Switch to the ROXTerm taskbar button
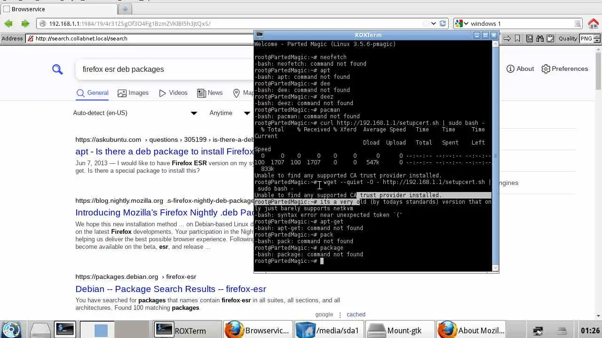 [x=188, y=330]
